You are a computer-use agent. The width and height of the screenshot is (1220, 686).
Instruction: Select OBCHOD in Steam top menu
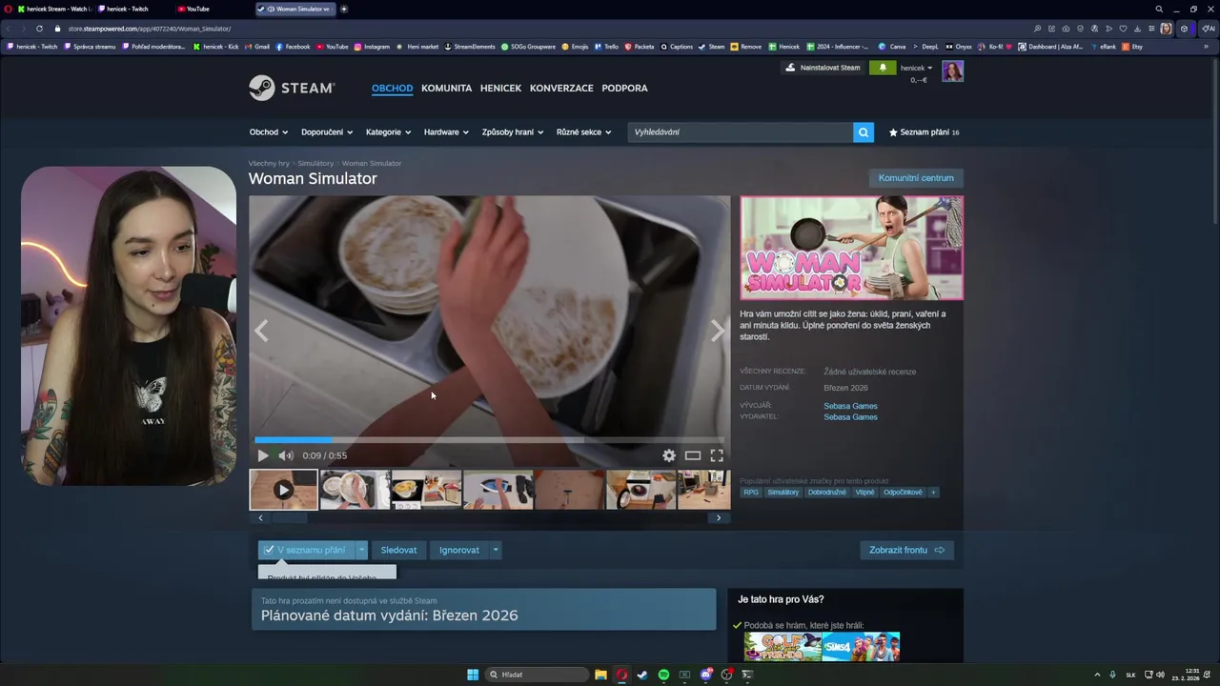click(392, 88)
